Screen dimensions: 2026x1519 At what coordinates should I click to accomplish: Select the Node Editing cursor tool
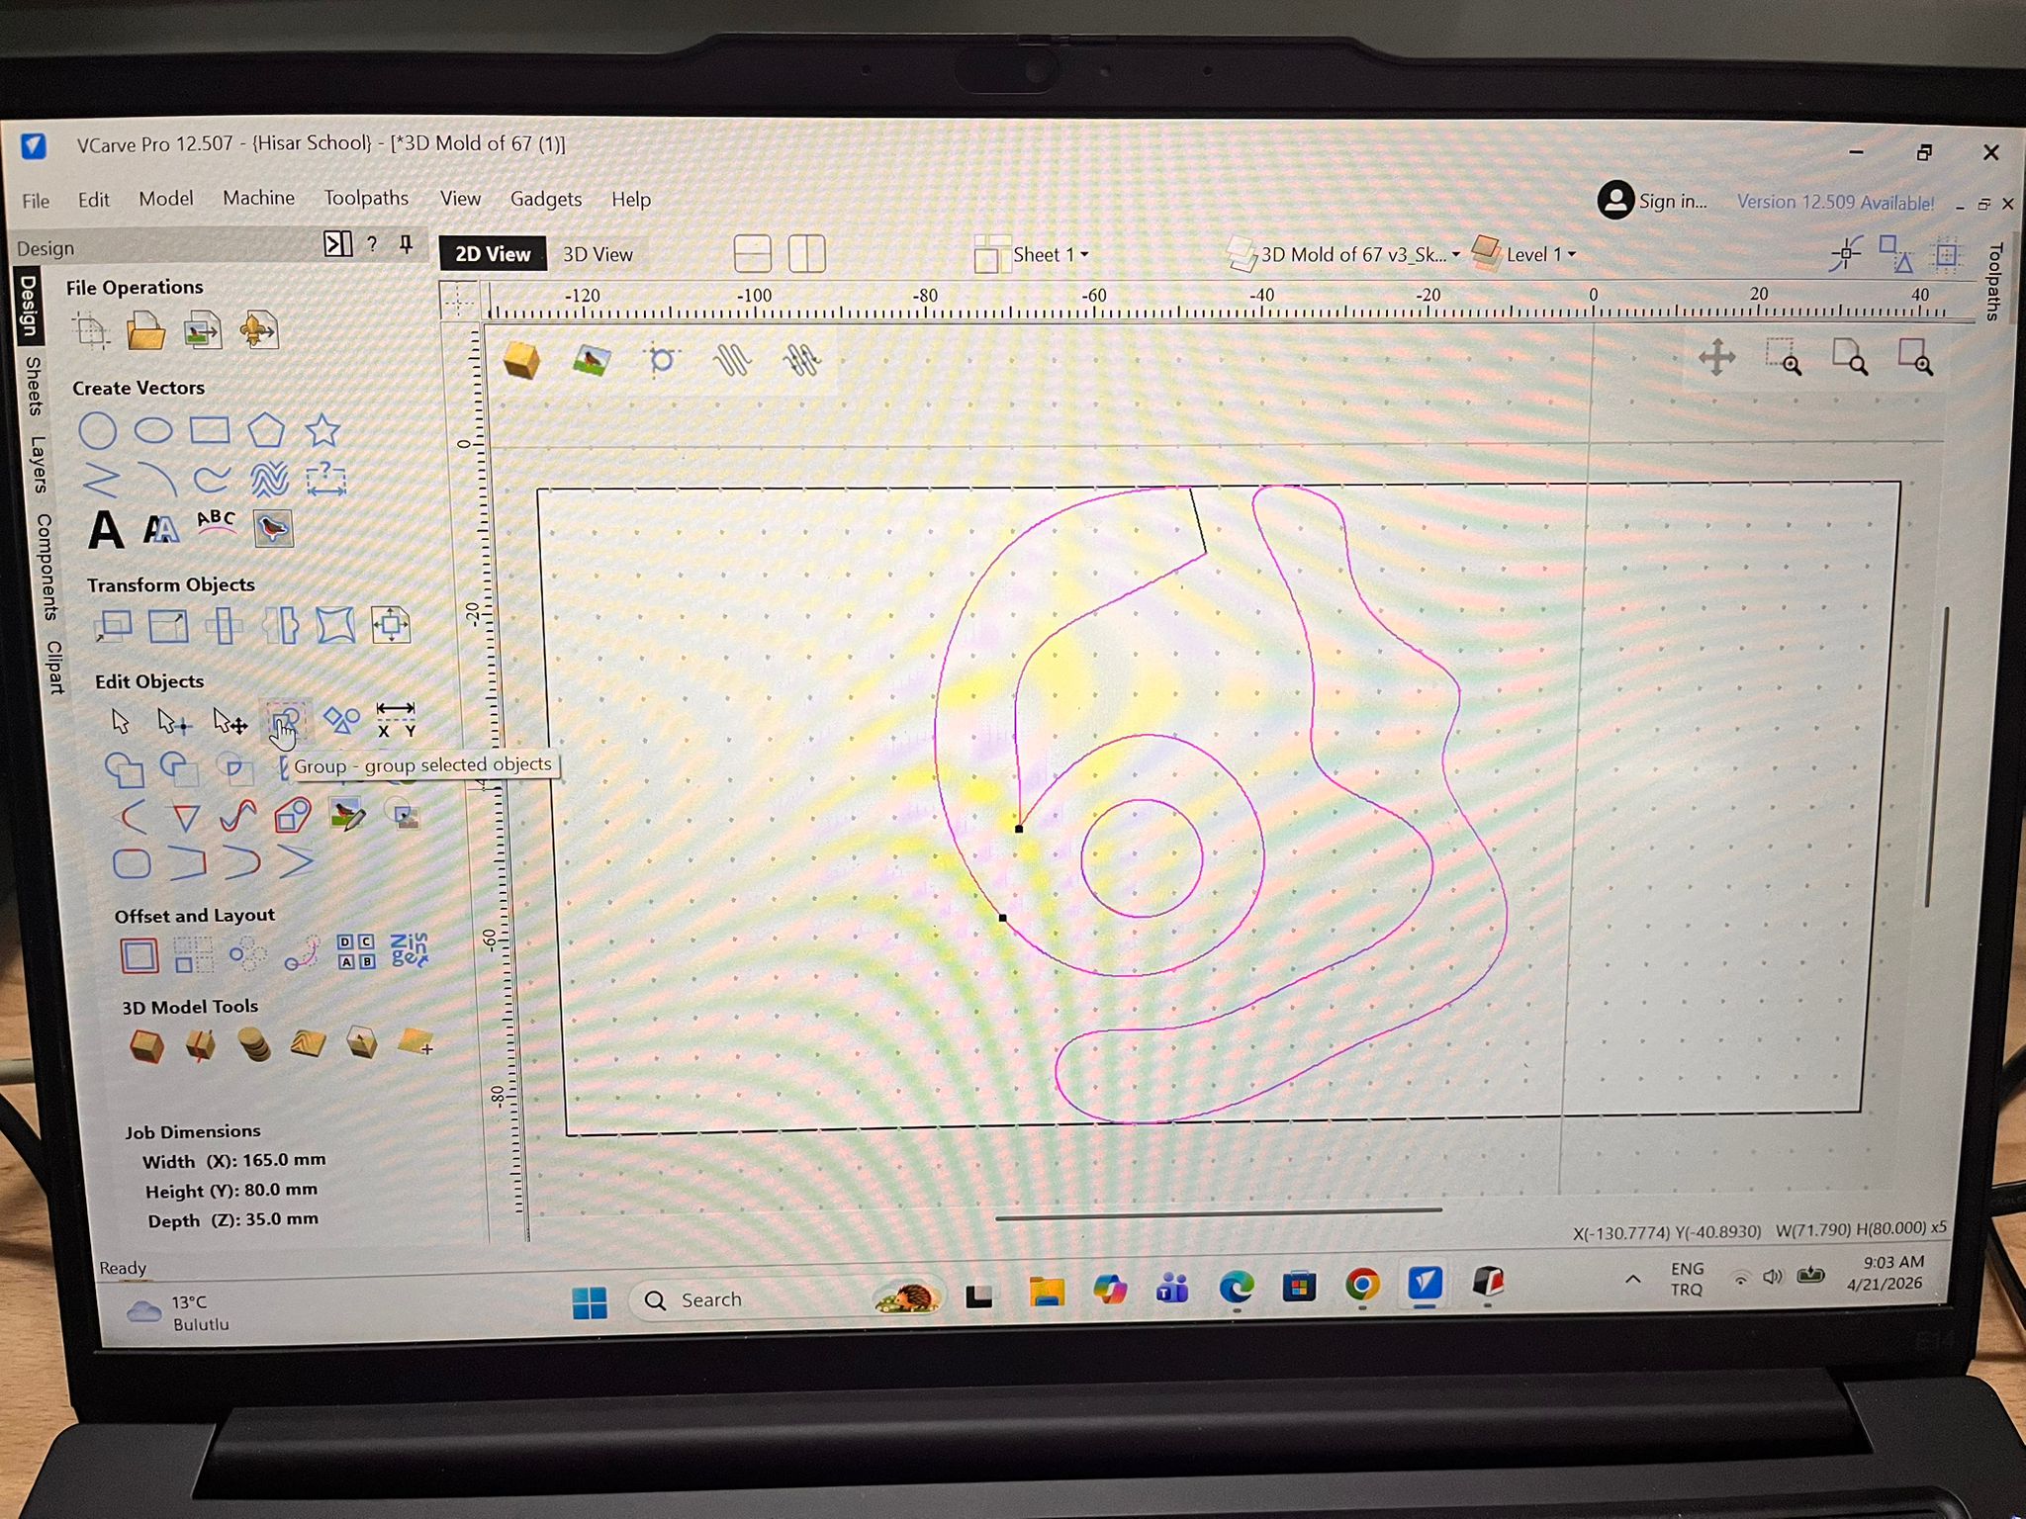pyautogui.click(x=175, y=723)
